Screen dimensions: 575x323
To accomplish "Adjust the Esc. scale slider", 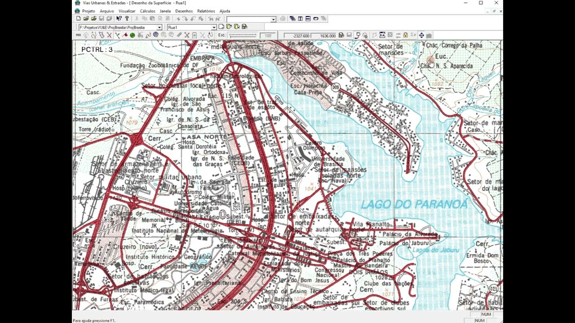I will (243, 35).
